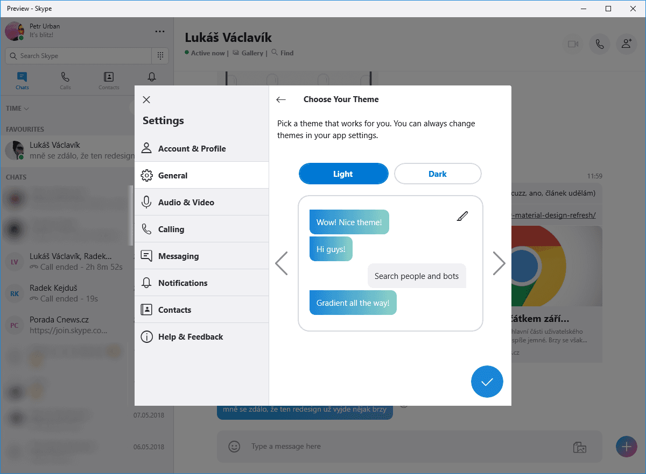Open the Gallery link in the chat header

[x=248, y=53]
